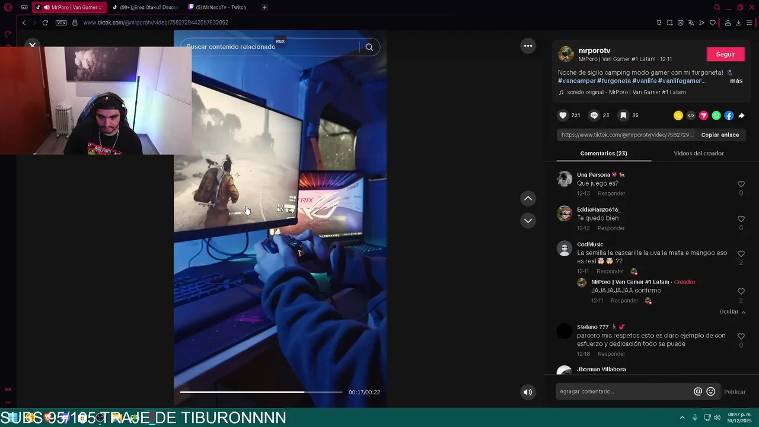This screenshot has width=759, height=427.
Task: Click Copiar enlace button
Action: (720, 135)
